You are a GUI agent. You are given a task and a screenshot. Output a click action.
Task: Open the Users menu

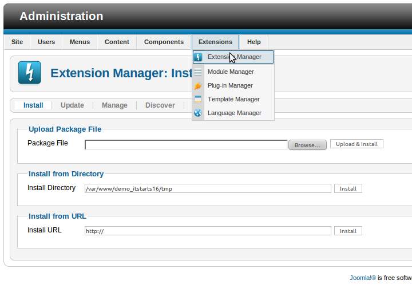click(46, 42)
